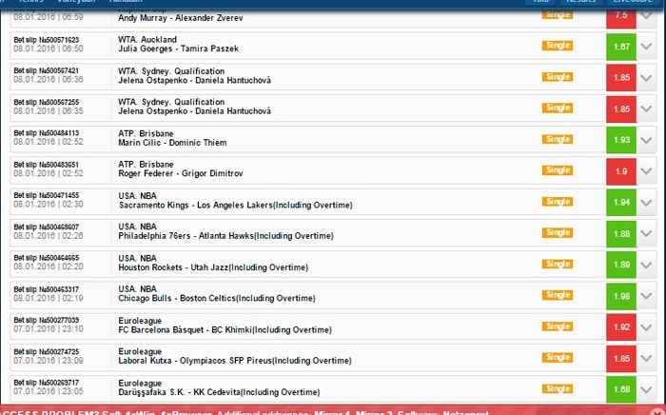Screen dimensions: 666x415
Task: Select bet slip №500471455
Action: coord(47,196)
